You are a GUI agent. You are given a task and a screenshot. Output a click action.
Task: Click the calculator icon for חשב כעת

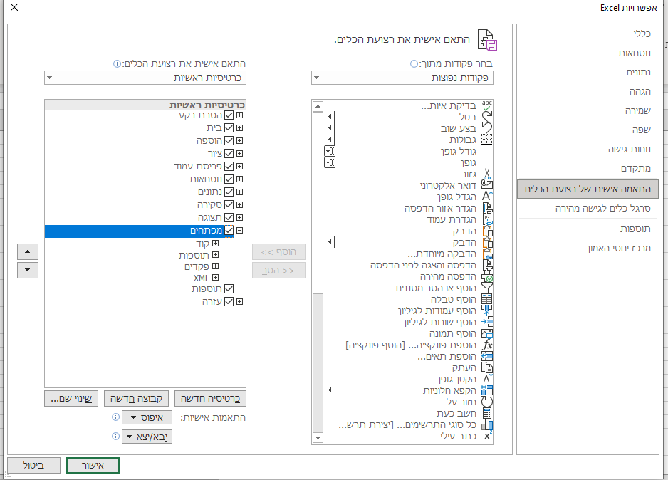pos(487,413)
